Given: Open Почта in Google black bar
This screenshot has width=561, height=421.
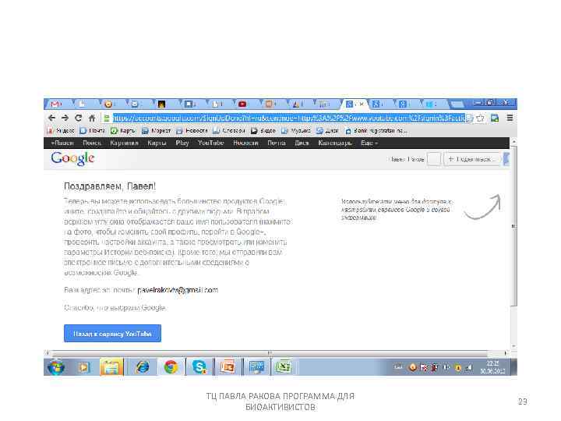Looking at the screenshot, I should (277, 143).
